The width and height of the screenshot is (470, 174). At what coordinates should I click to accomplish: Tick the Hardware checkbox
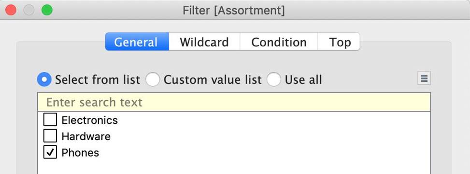pos(50,136)
